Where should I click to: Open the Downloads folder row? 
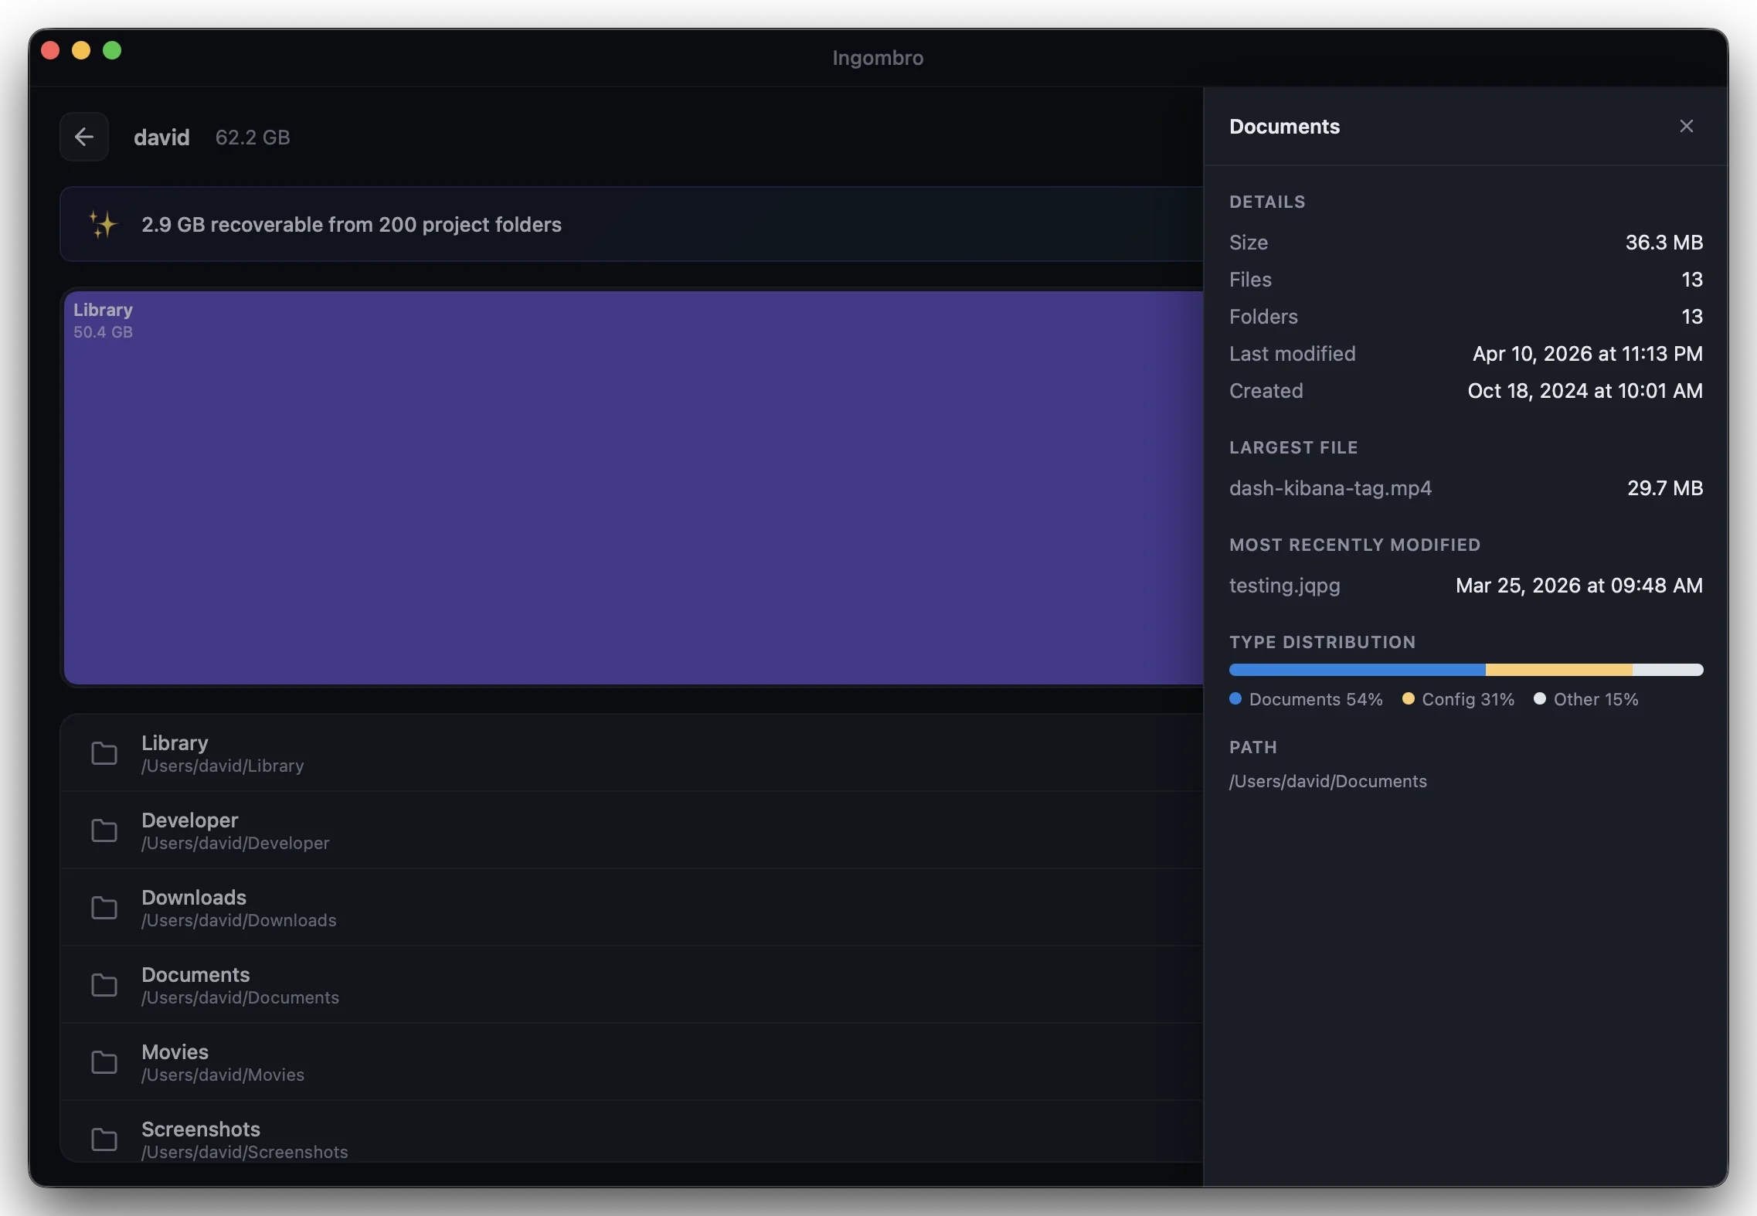pyautogui.click(x=631, y=908)
